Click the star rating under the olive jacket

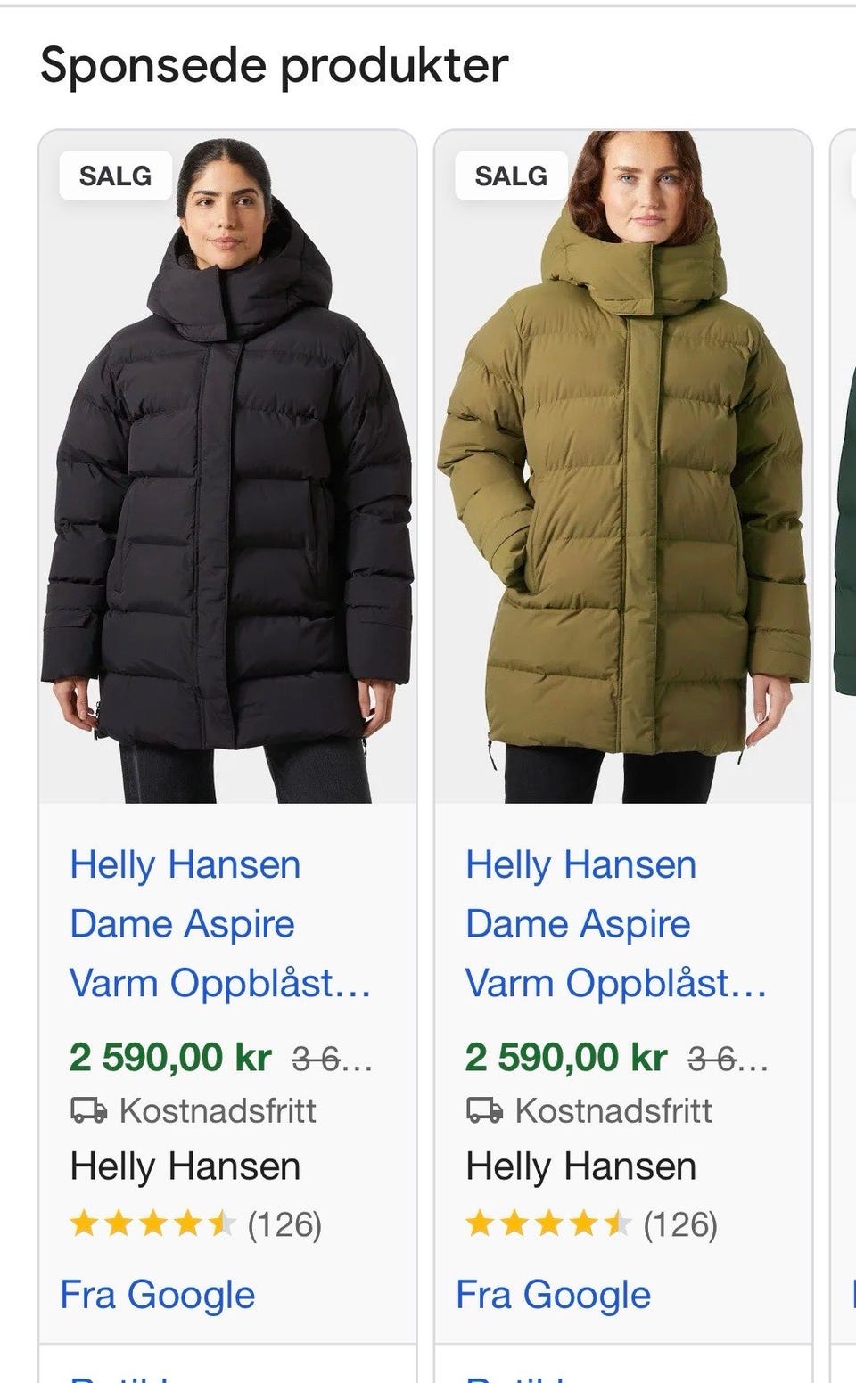(548, 1224)
